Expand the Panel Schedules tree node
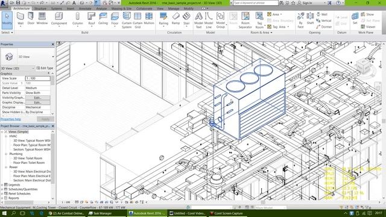 pos(2,193)
